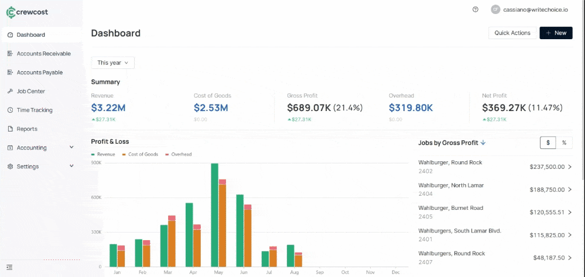The width and height of the screenshot is (585, 277).
Task: Toggle Revenue series in chart legend
Action: coord(103,154)
